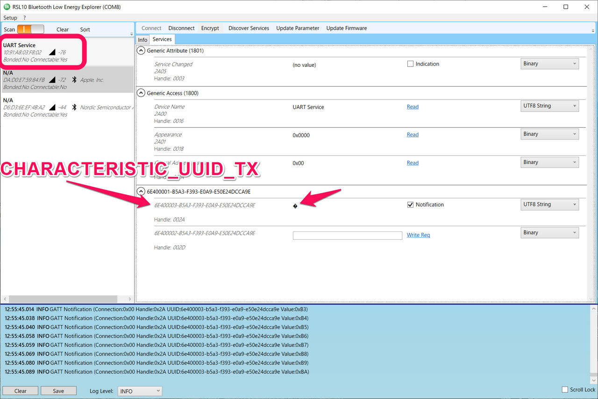The image size is (598, 399).
Task: Collapse the Generic Attribute (1801) service
Action: [141, 51]
